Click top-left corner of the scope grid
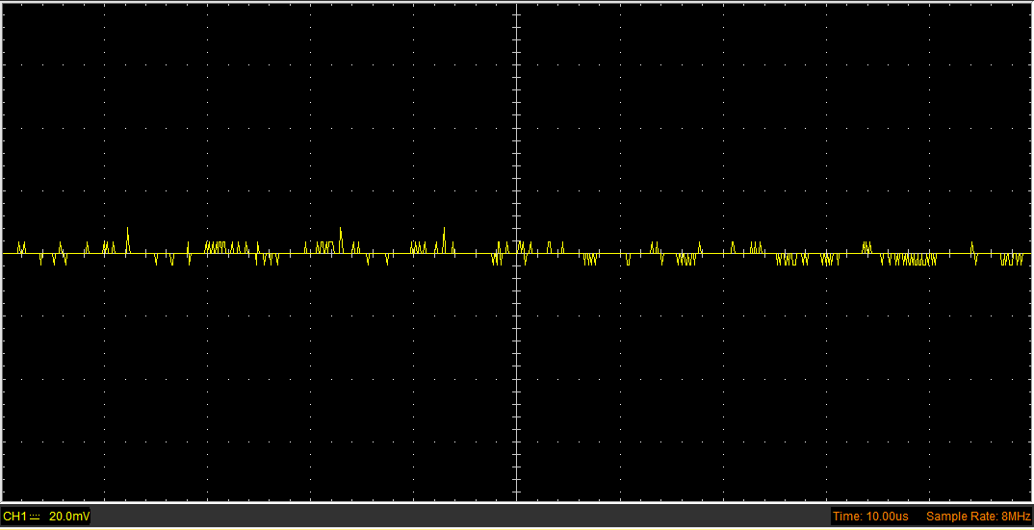The width and height of the screenshot is (1034, 530). click(3, 4)
